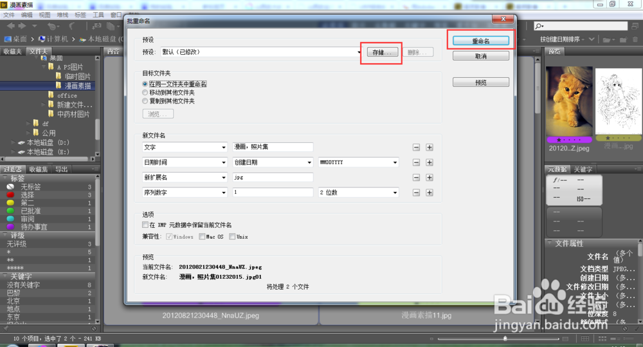
Task: Open the 工具 menu
Action: (98, 15)
